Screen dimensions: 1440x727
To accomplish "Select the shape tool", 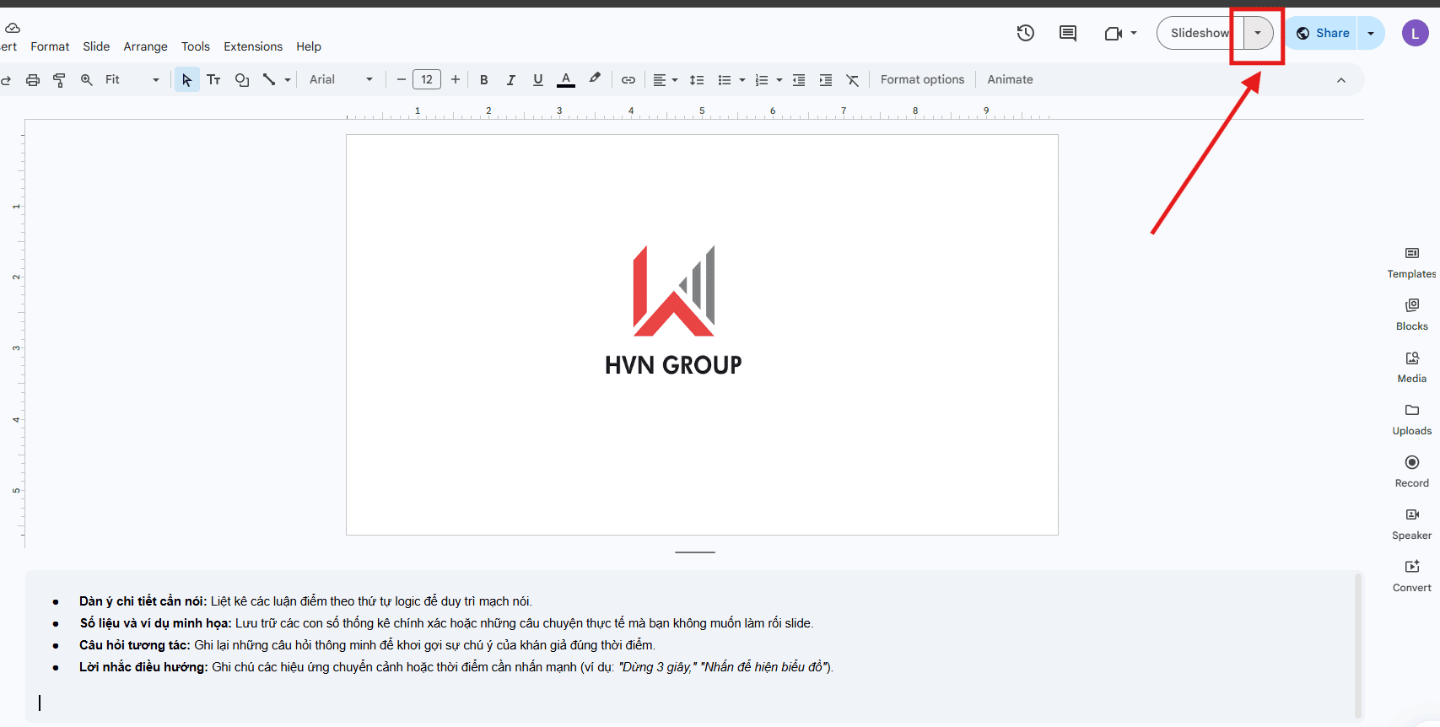I will [x=242, y=79].
